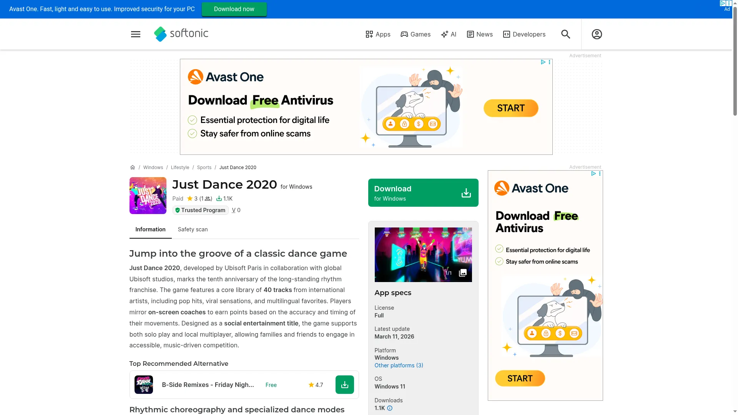Open ad options dots on banner ad

coord(550,62)
